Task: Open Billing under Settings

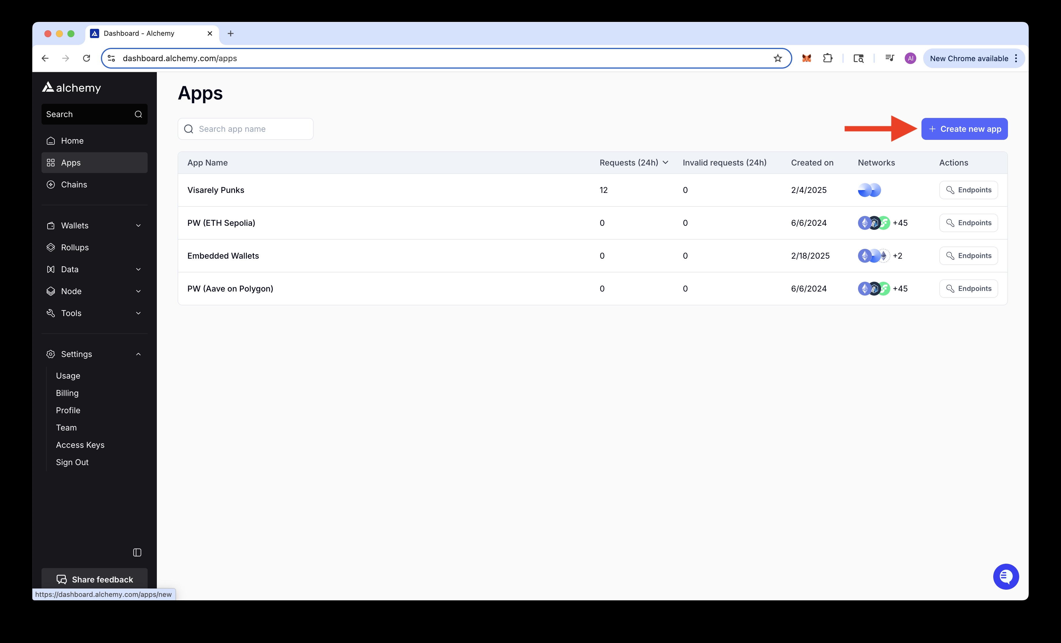Action: point(67,393)
